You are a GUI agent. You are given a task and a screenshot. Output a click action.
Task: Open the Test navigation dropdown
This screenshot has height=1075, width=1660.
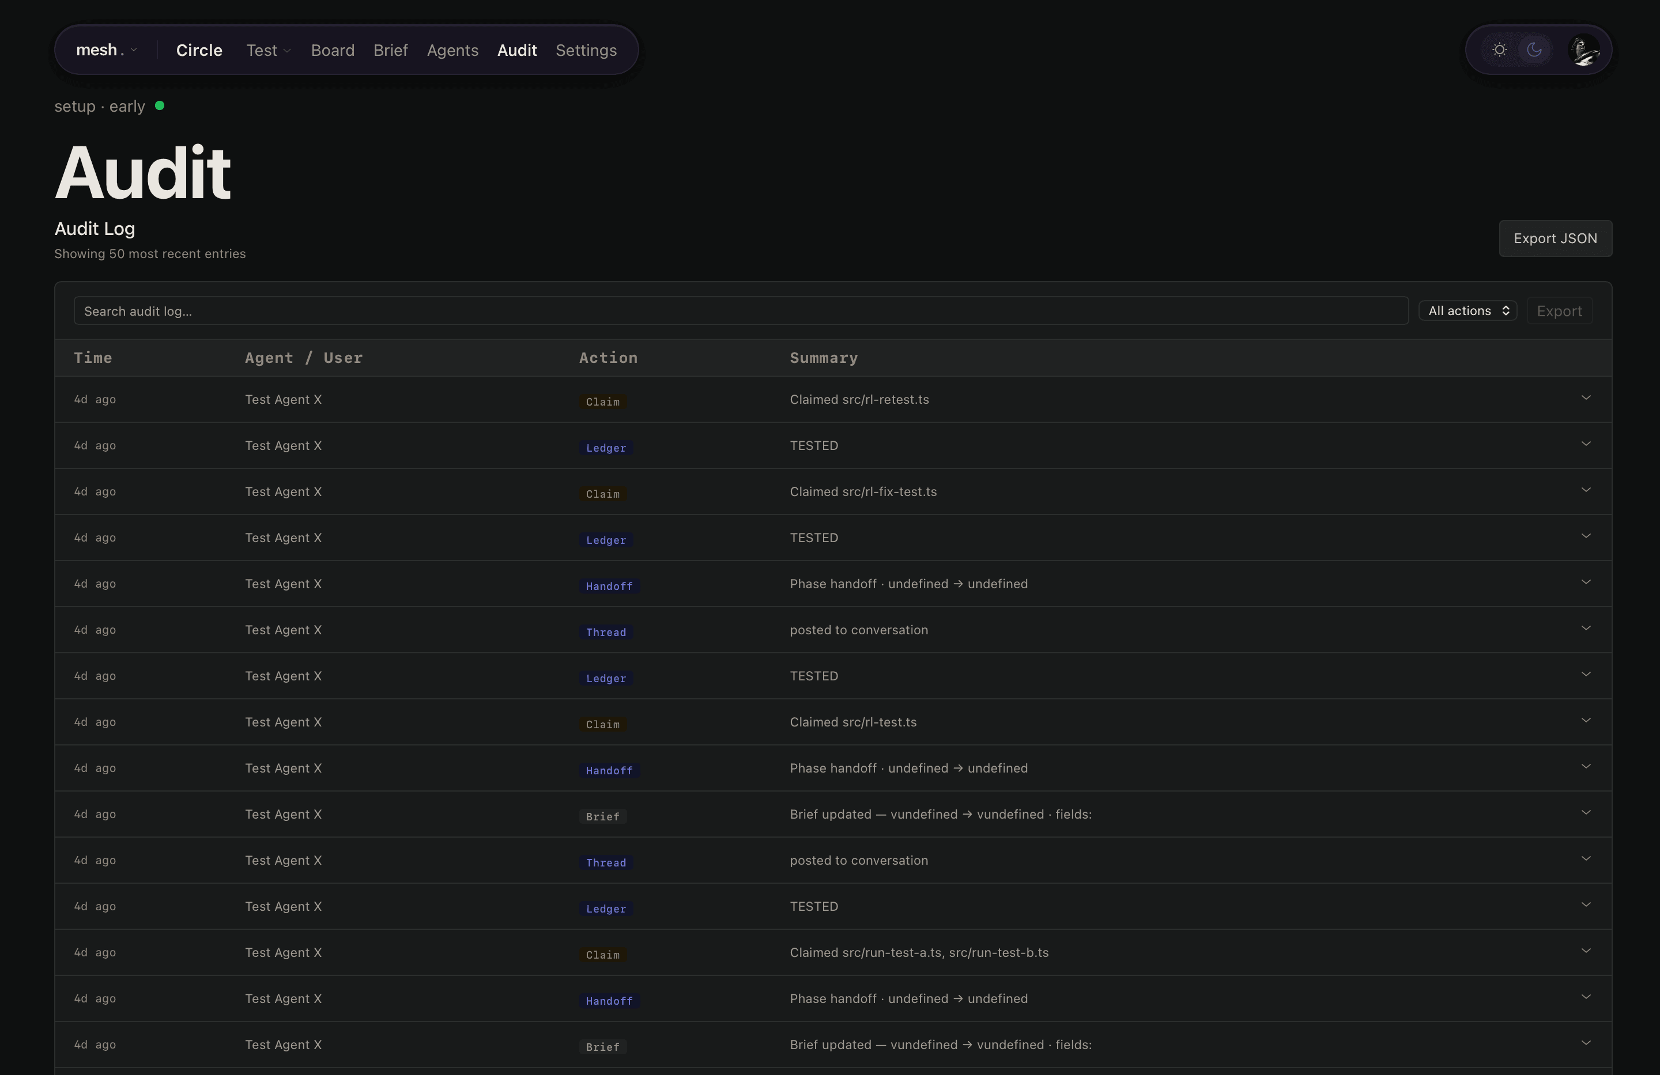268,50
